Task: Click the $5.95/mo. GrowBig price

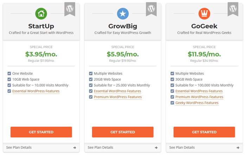Action: click(x=123, y=54)
